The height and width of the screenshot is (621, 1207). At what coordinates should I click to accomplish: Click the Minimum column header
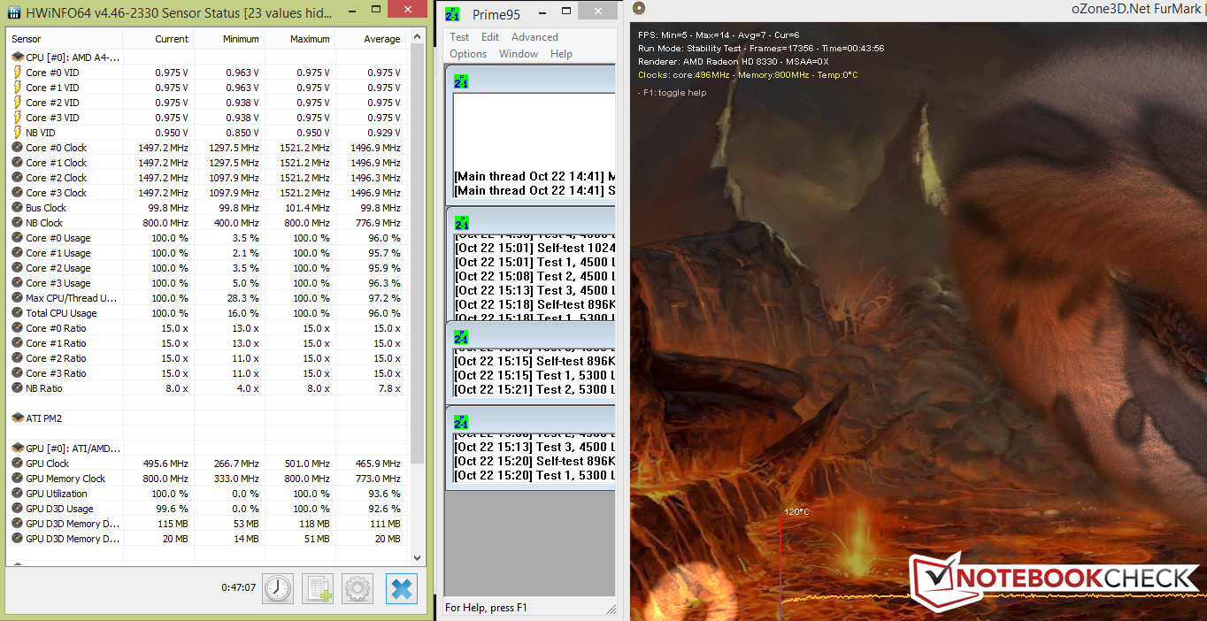(229, 39)
